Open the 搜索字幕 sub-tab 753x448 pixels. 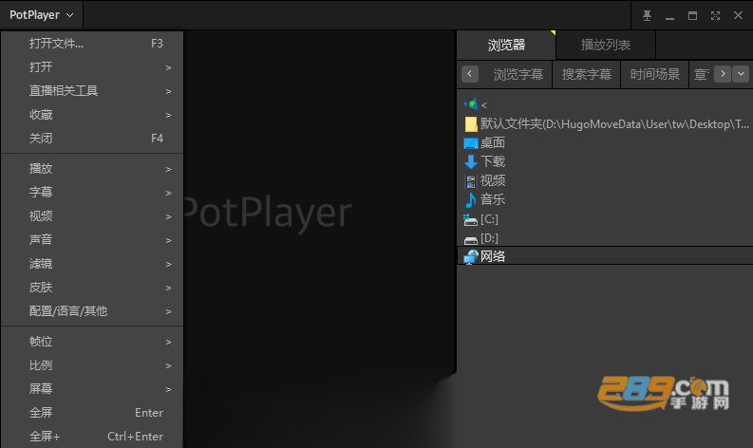point(587,74)
